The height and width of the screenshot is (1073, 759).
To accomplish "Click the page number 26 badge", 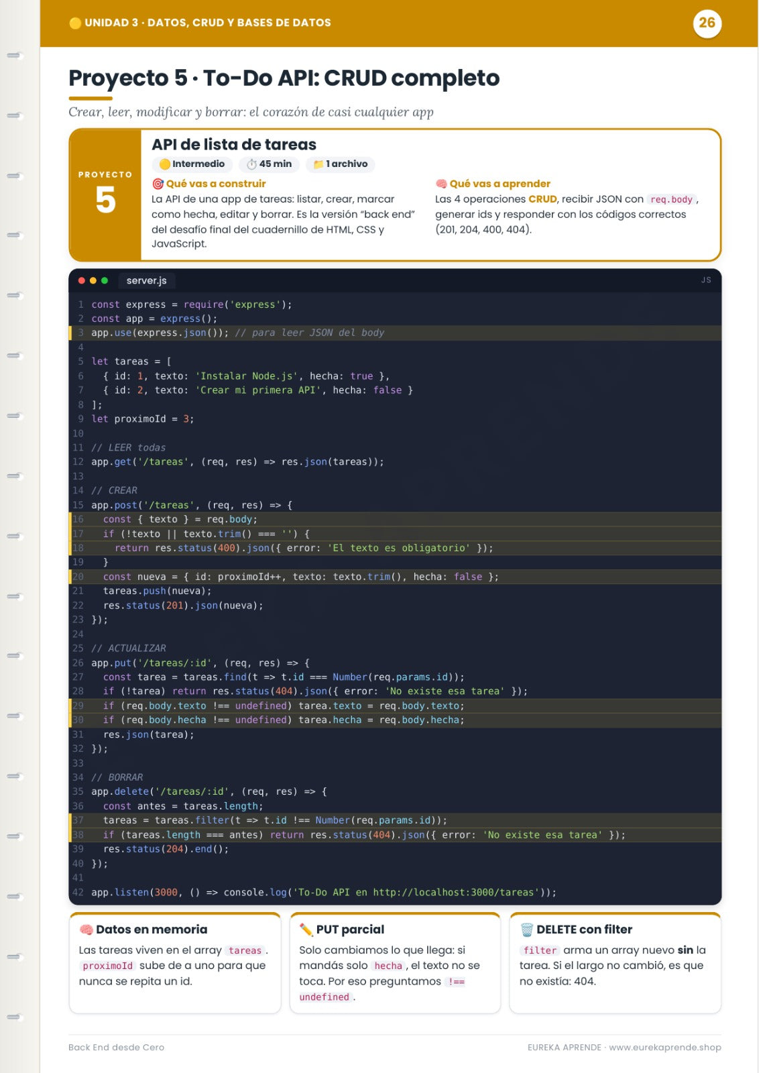I will [x=707, y=23].
